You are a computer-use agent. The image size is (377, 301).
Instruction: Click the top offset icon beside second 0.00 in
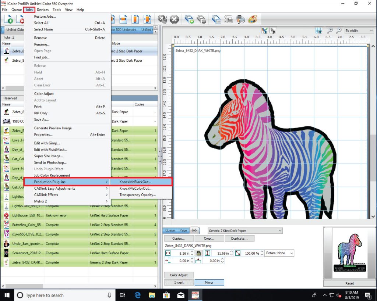click(198, 261)
